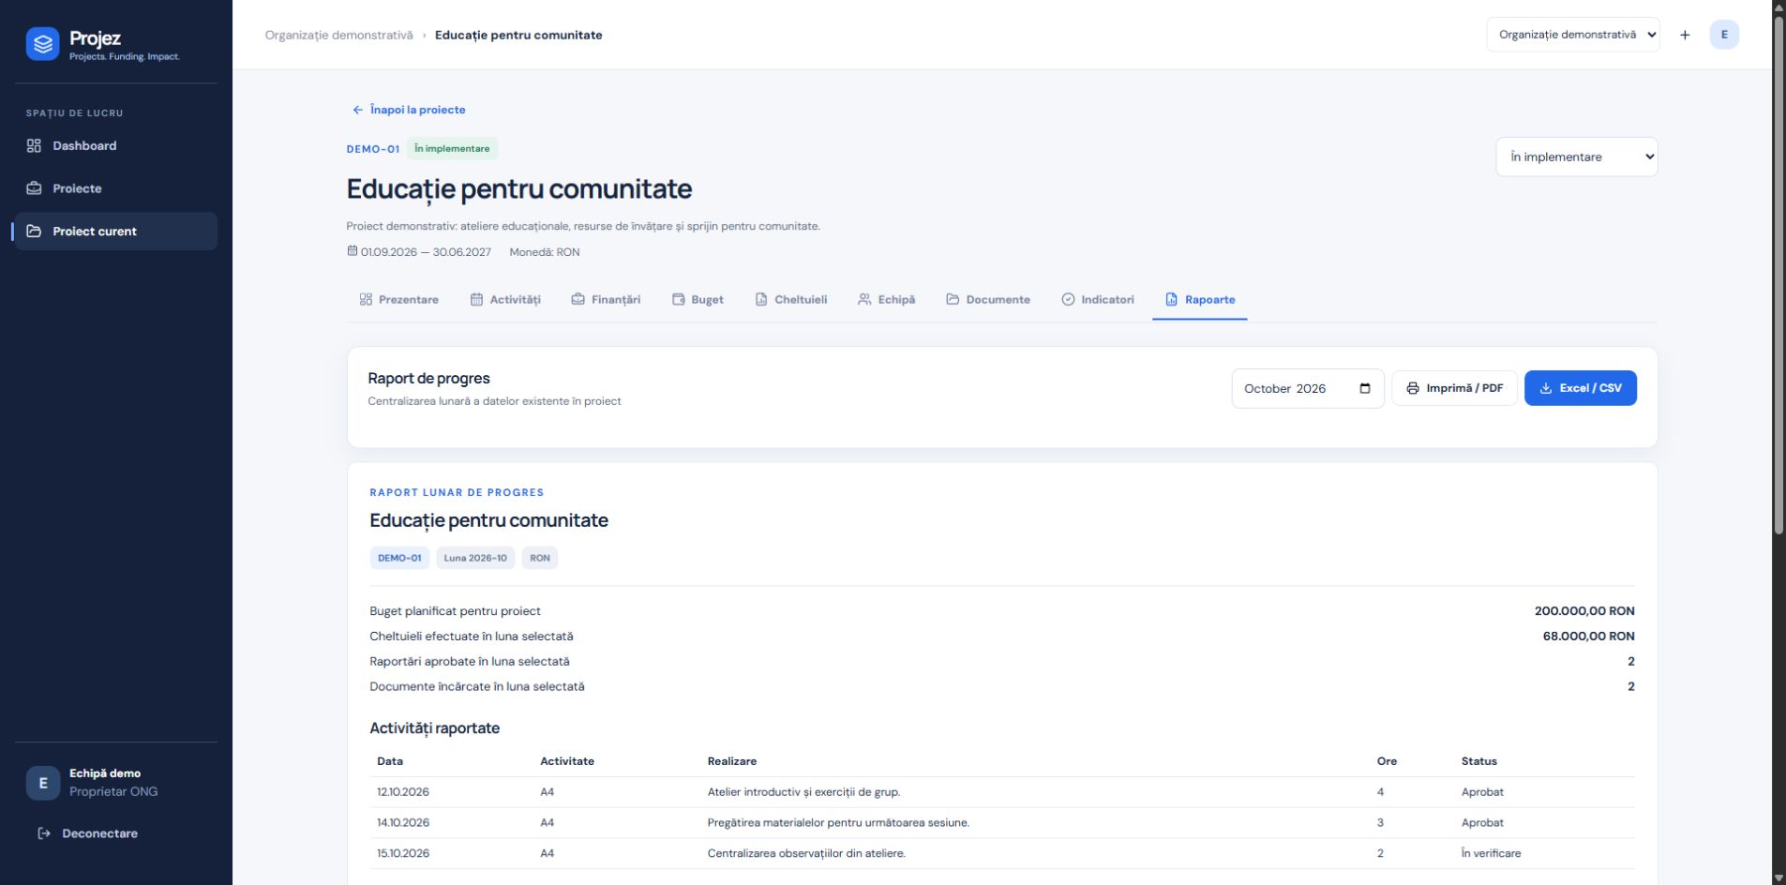Image resolution: width=1786 pixels, height=885 pixels.
Task: Click the Luna 2026-10 badge
Action: (x=475, y=558)
